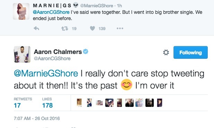Viewport: 214px width, 128px height.
Task: Open Marnie's profile picture
Action: 21,11
